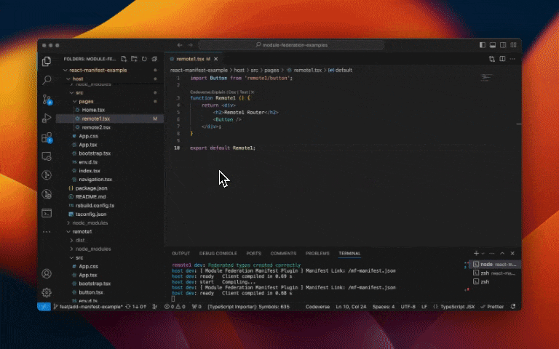Open the Accounts icon in activity bar
Screen dimensions: 559x349
[x=47, y=274]
